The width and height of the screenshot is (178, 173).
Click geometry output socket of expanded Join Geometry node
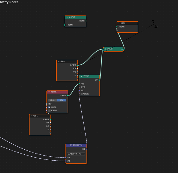coord(86,21)
